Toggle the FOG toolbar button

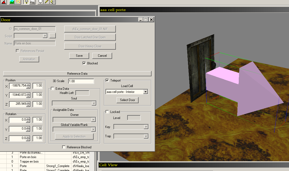[33, 2]
